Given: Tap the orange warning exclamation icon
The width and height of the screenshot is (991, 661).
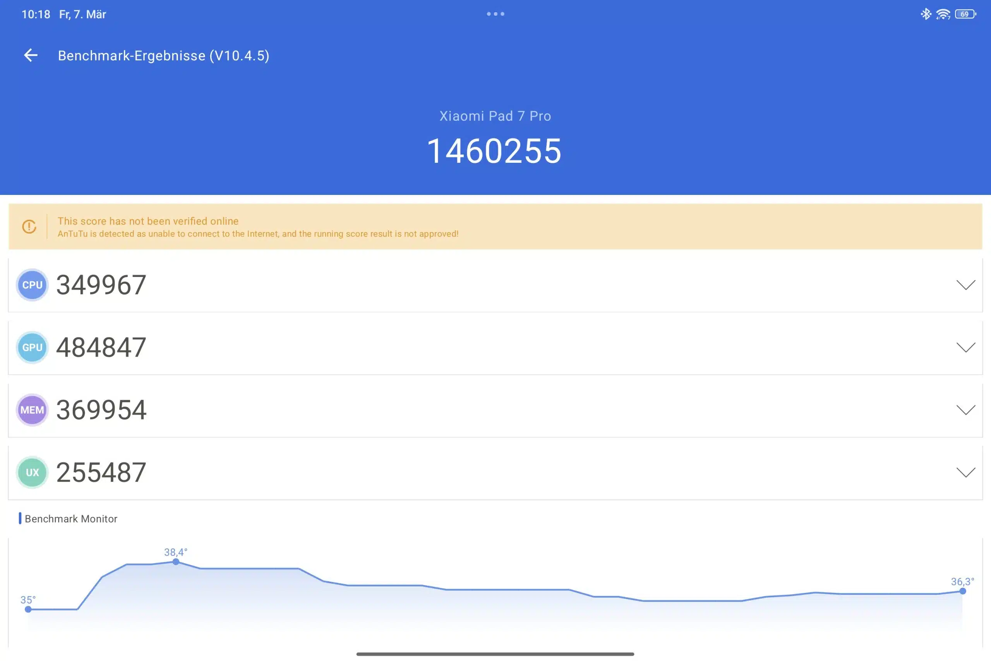Looking at the screenshot, I should tap(29, 227).
